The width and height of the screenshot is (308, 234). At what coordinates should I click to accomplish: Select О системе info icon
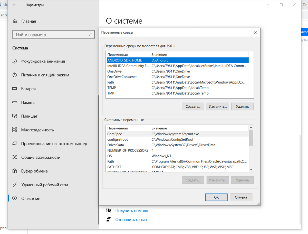(x=15, y=198)
